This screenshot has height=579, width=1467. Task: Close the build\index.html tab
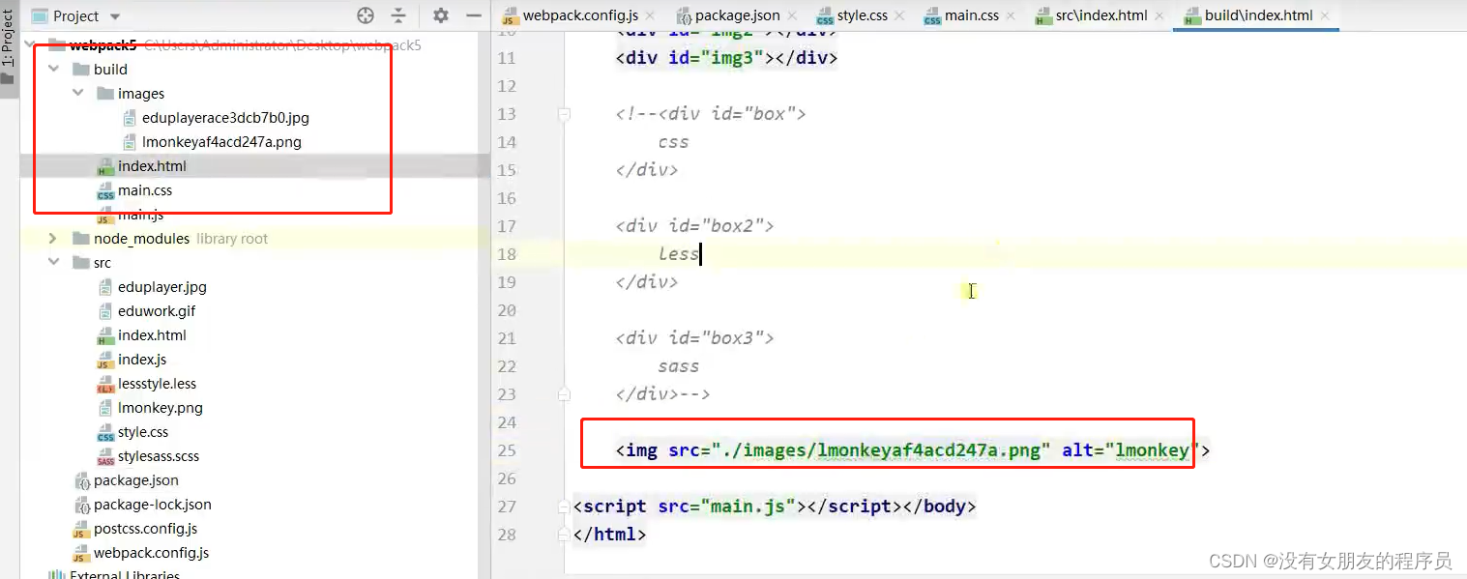pos(1324,16)
